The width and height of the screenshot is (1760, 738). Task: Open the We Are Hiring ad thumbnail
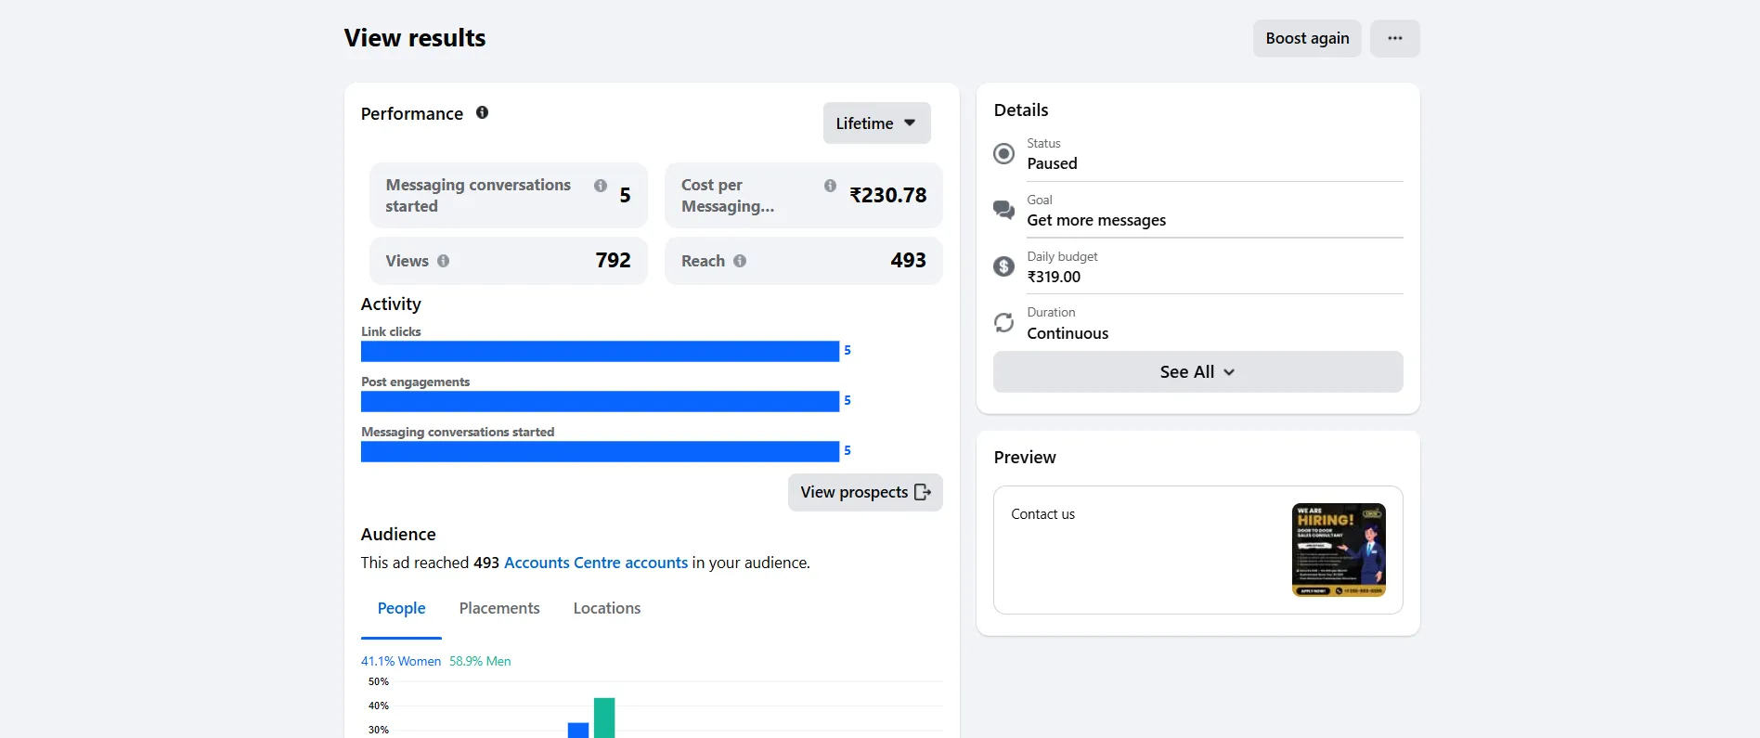(1338, 550)
